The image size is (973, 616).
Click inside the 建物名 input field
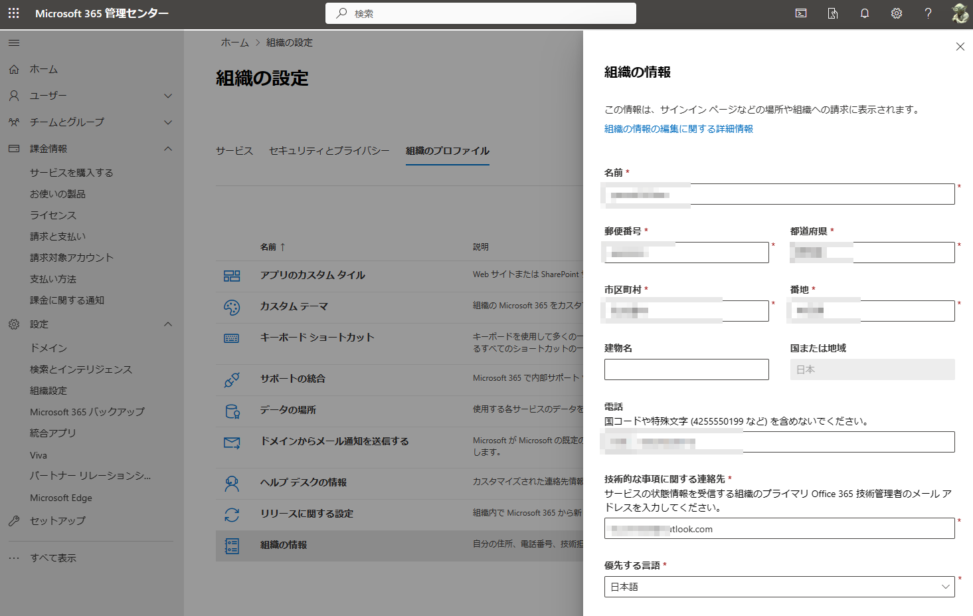tap(686, 369)
